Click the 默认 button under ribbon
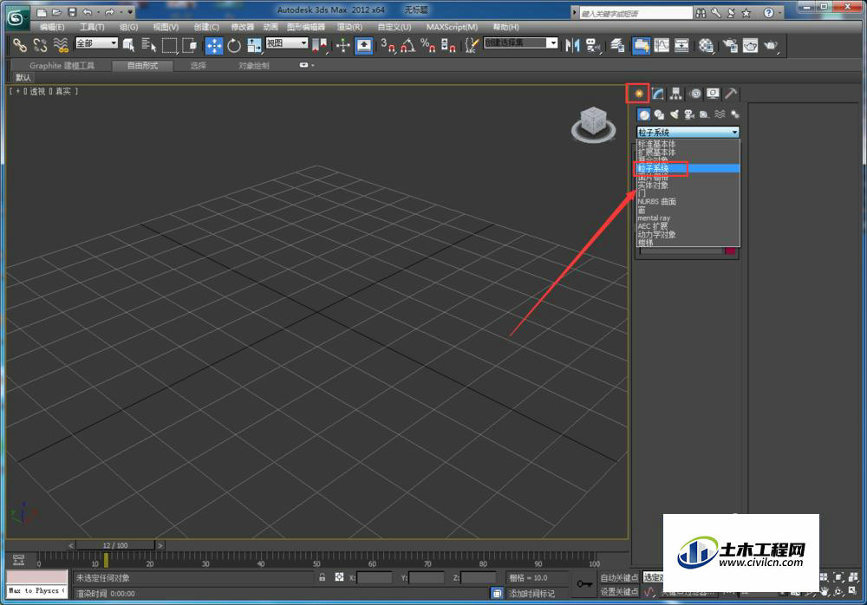Image resolution: width=867 pixels, height=605 pixels. [23, 77]
